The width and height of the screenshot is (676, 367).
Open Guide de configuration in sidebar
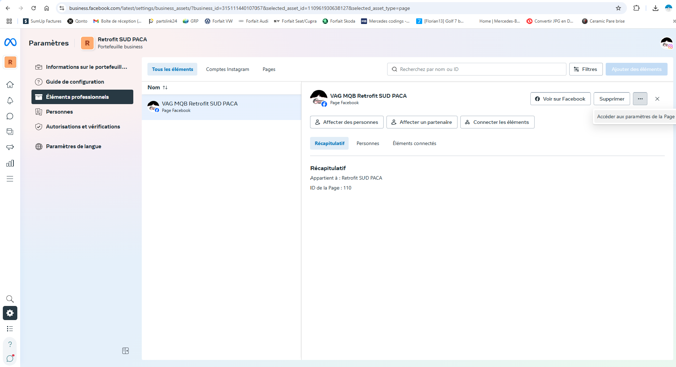pos(82,82)
